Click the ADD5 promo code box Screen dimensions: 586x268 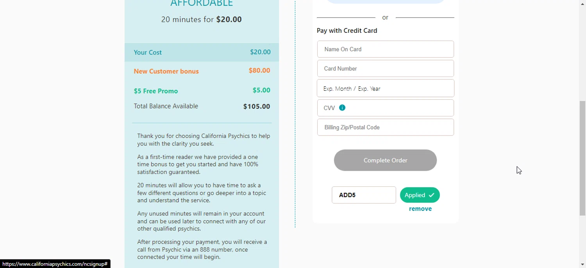(364, 195)
